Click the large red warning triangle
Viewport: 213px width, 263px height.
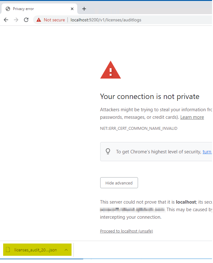(x=110, y=70)
